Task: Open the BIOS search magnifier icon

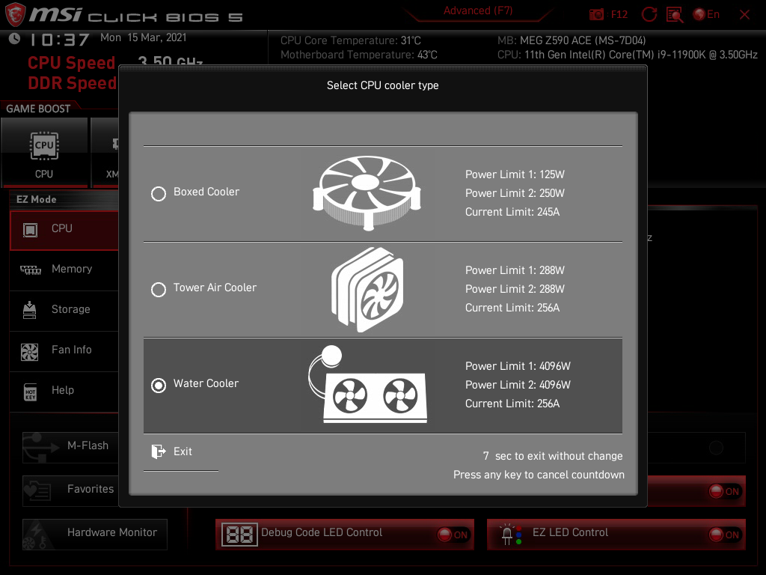Action: pyautogui.click(x=675, y=15)
